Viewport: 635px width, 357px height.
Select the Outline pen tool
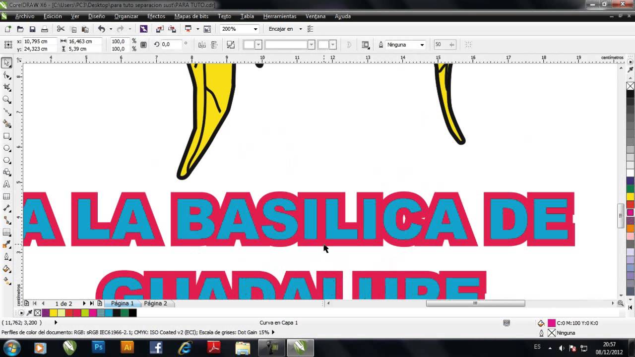tap(7, 257)
